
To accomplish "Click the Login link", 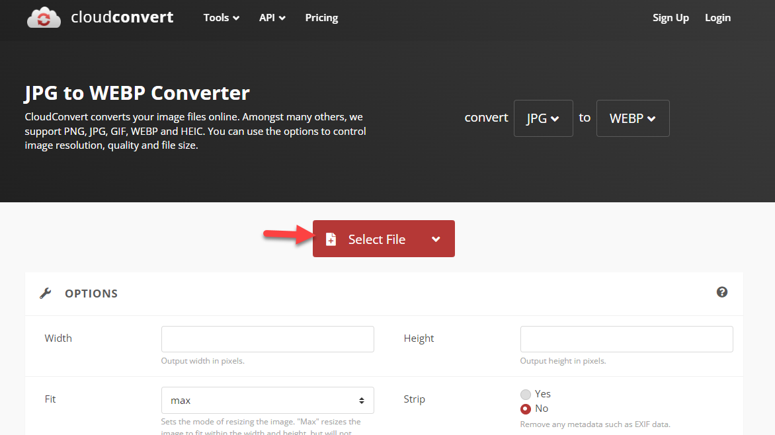I will coord(717,18).
